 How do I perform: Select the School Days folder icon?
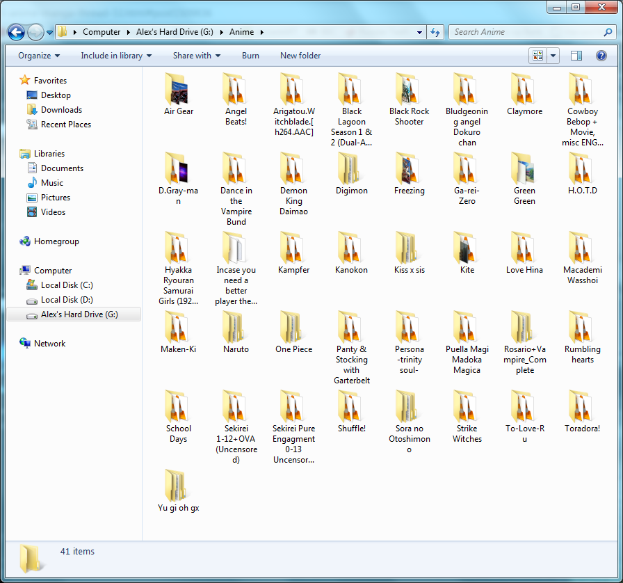(176, 406)
